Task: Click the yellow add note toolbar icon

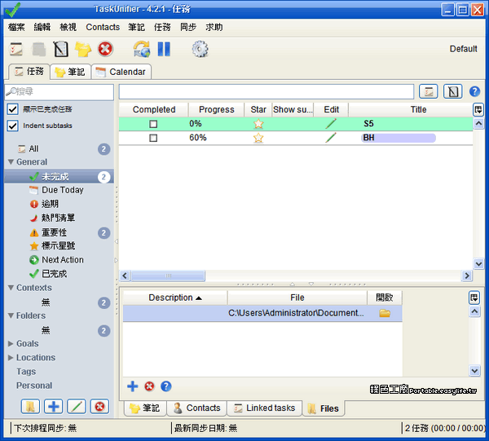Action: [x=83, y=49]
